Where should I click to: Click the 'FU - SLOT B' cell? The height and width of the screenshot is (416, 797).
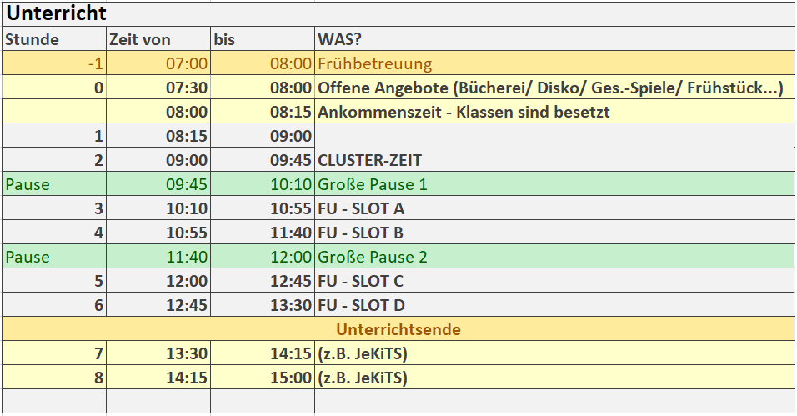[554, 233]
